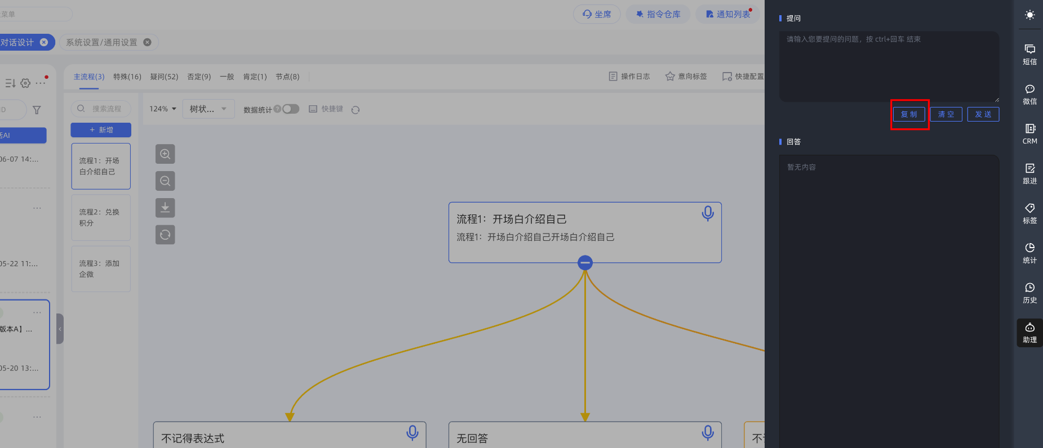Image resolution: width=1043 pixels, height=448 pixels.
Task: Switch to the 特殊(16) tab
Action: (x=127, y=77)
